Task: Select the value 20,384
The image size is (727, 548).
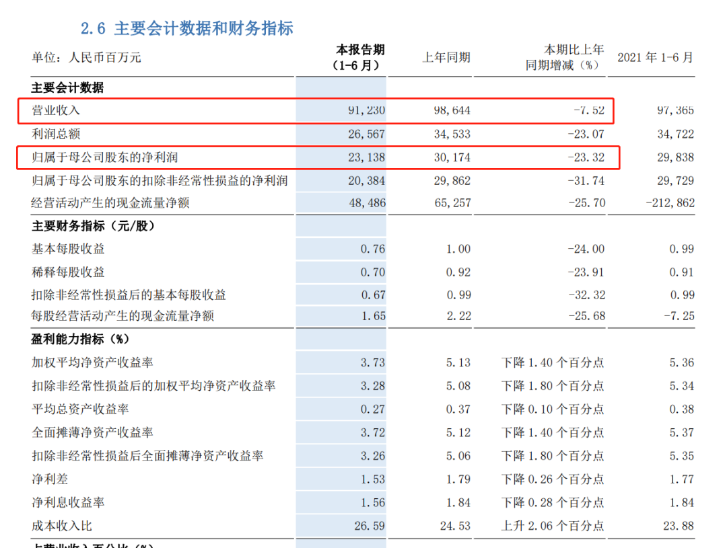Action: coord(367,181)
